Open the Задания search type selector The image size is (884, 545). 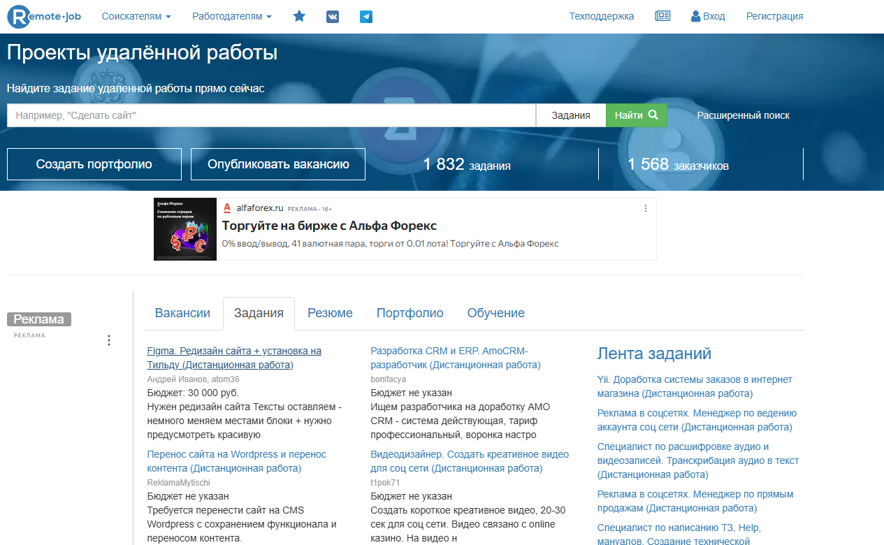tap(570, 115)
